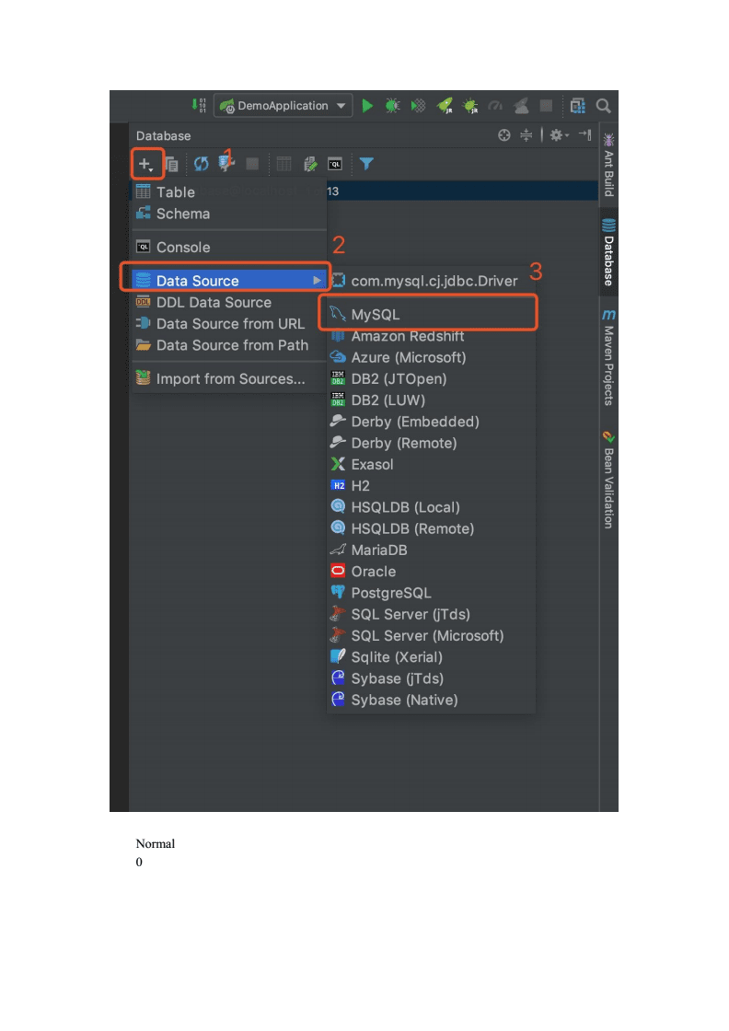This screenshot has height=1031, width=729.
Task: Click the JRebel debug bug icon
Action: 470,105
